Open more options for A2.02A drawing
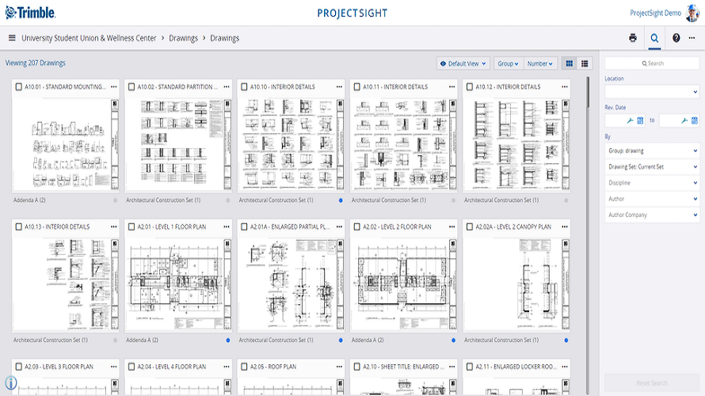The height and width of the screenshot is (396, 705). [x=565, y=227]
